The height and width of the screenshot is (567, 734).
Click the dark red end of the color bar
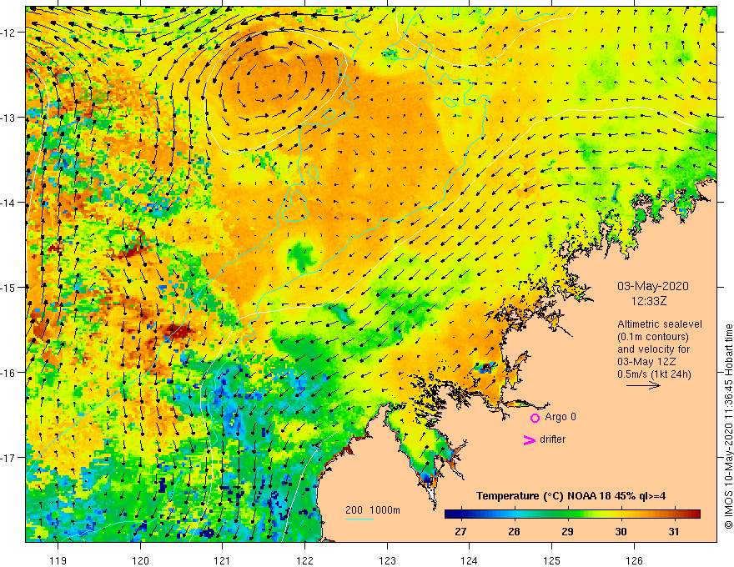(x=696, y=514)
